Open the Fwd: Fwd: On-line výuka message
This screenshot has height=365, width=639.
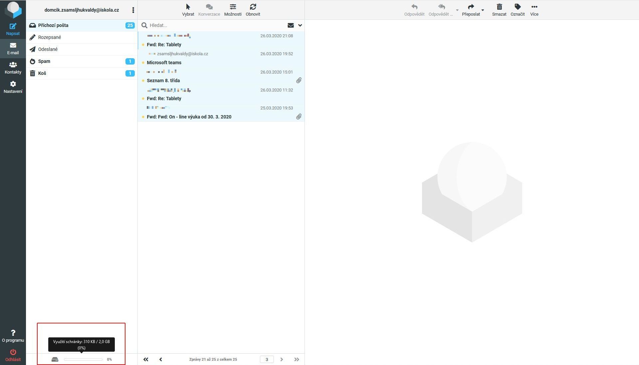point(221,112)
